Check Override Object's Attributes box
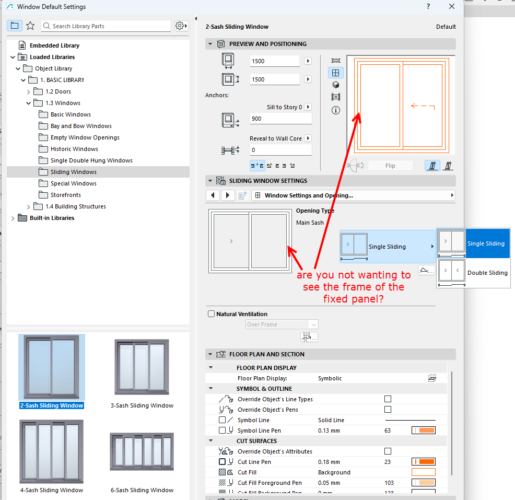The image size is (515, 500). click(388, 451)
